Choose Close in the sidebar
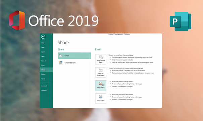Image resolution: width=203 pixels, height=121 pixels. point(43,79)
